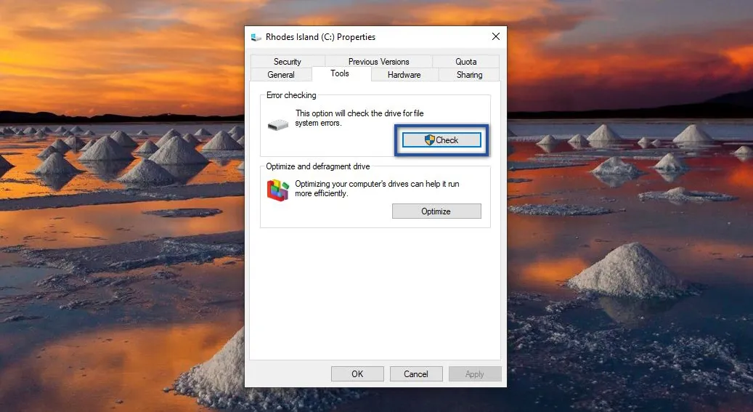This screenshot has width=753, height=412.
Task: Open the Previous Versions tab
Action: point(378,62)
